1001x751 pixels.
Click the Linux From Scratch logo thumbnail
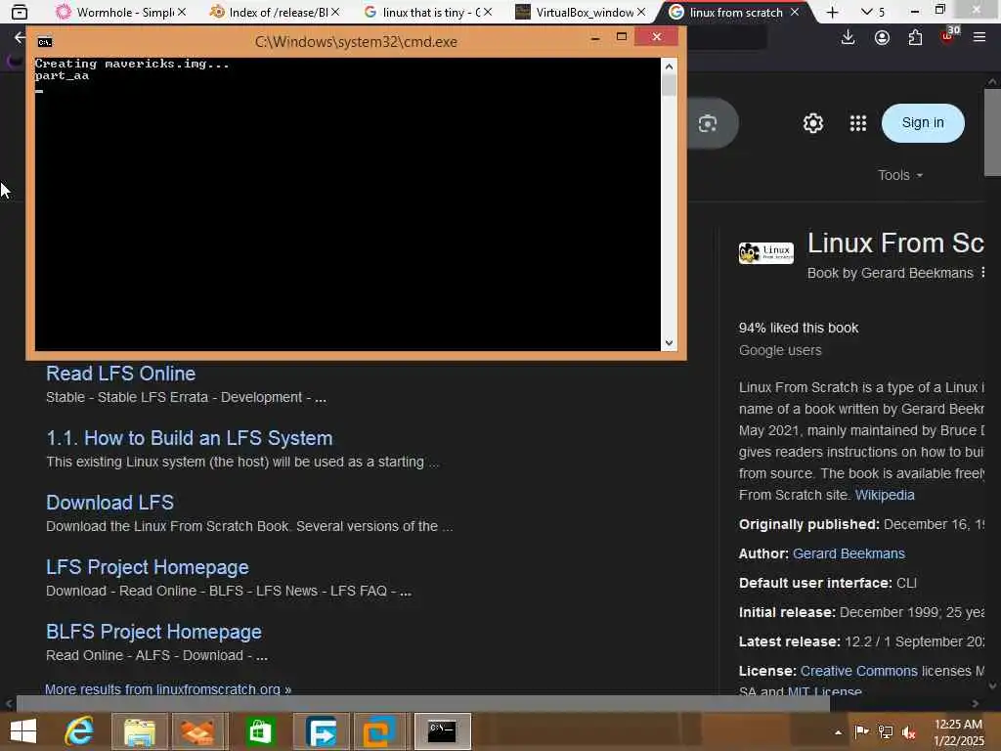coord(765,252)
